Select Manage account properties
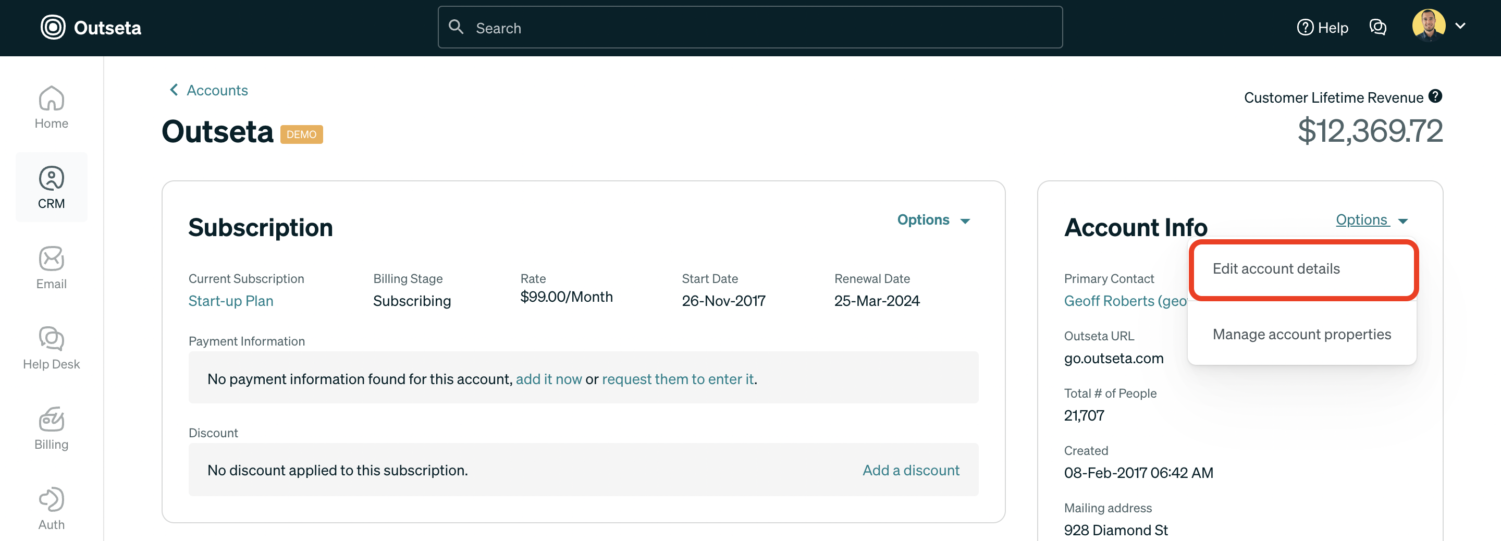 [1302, 334]
